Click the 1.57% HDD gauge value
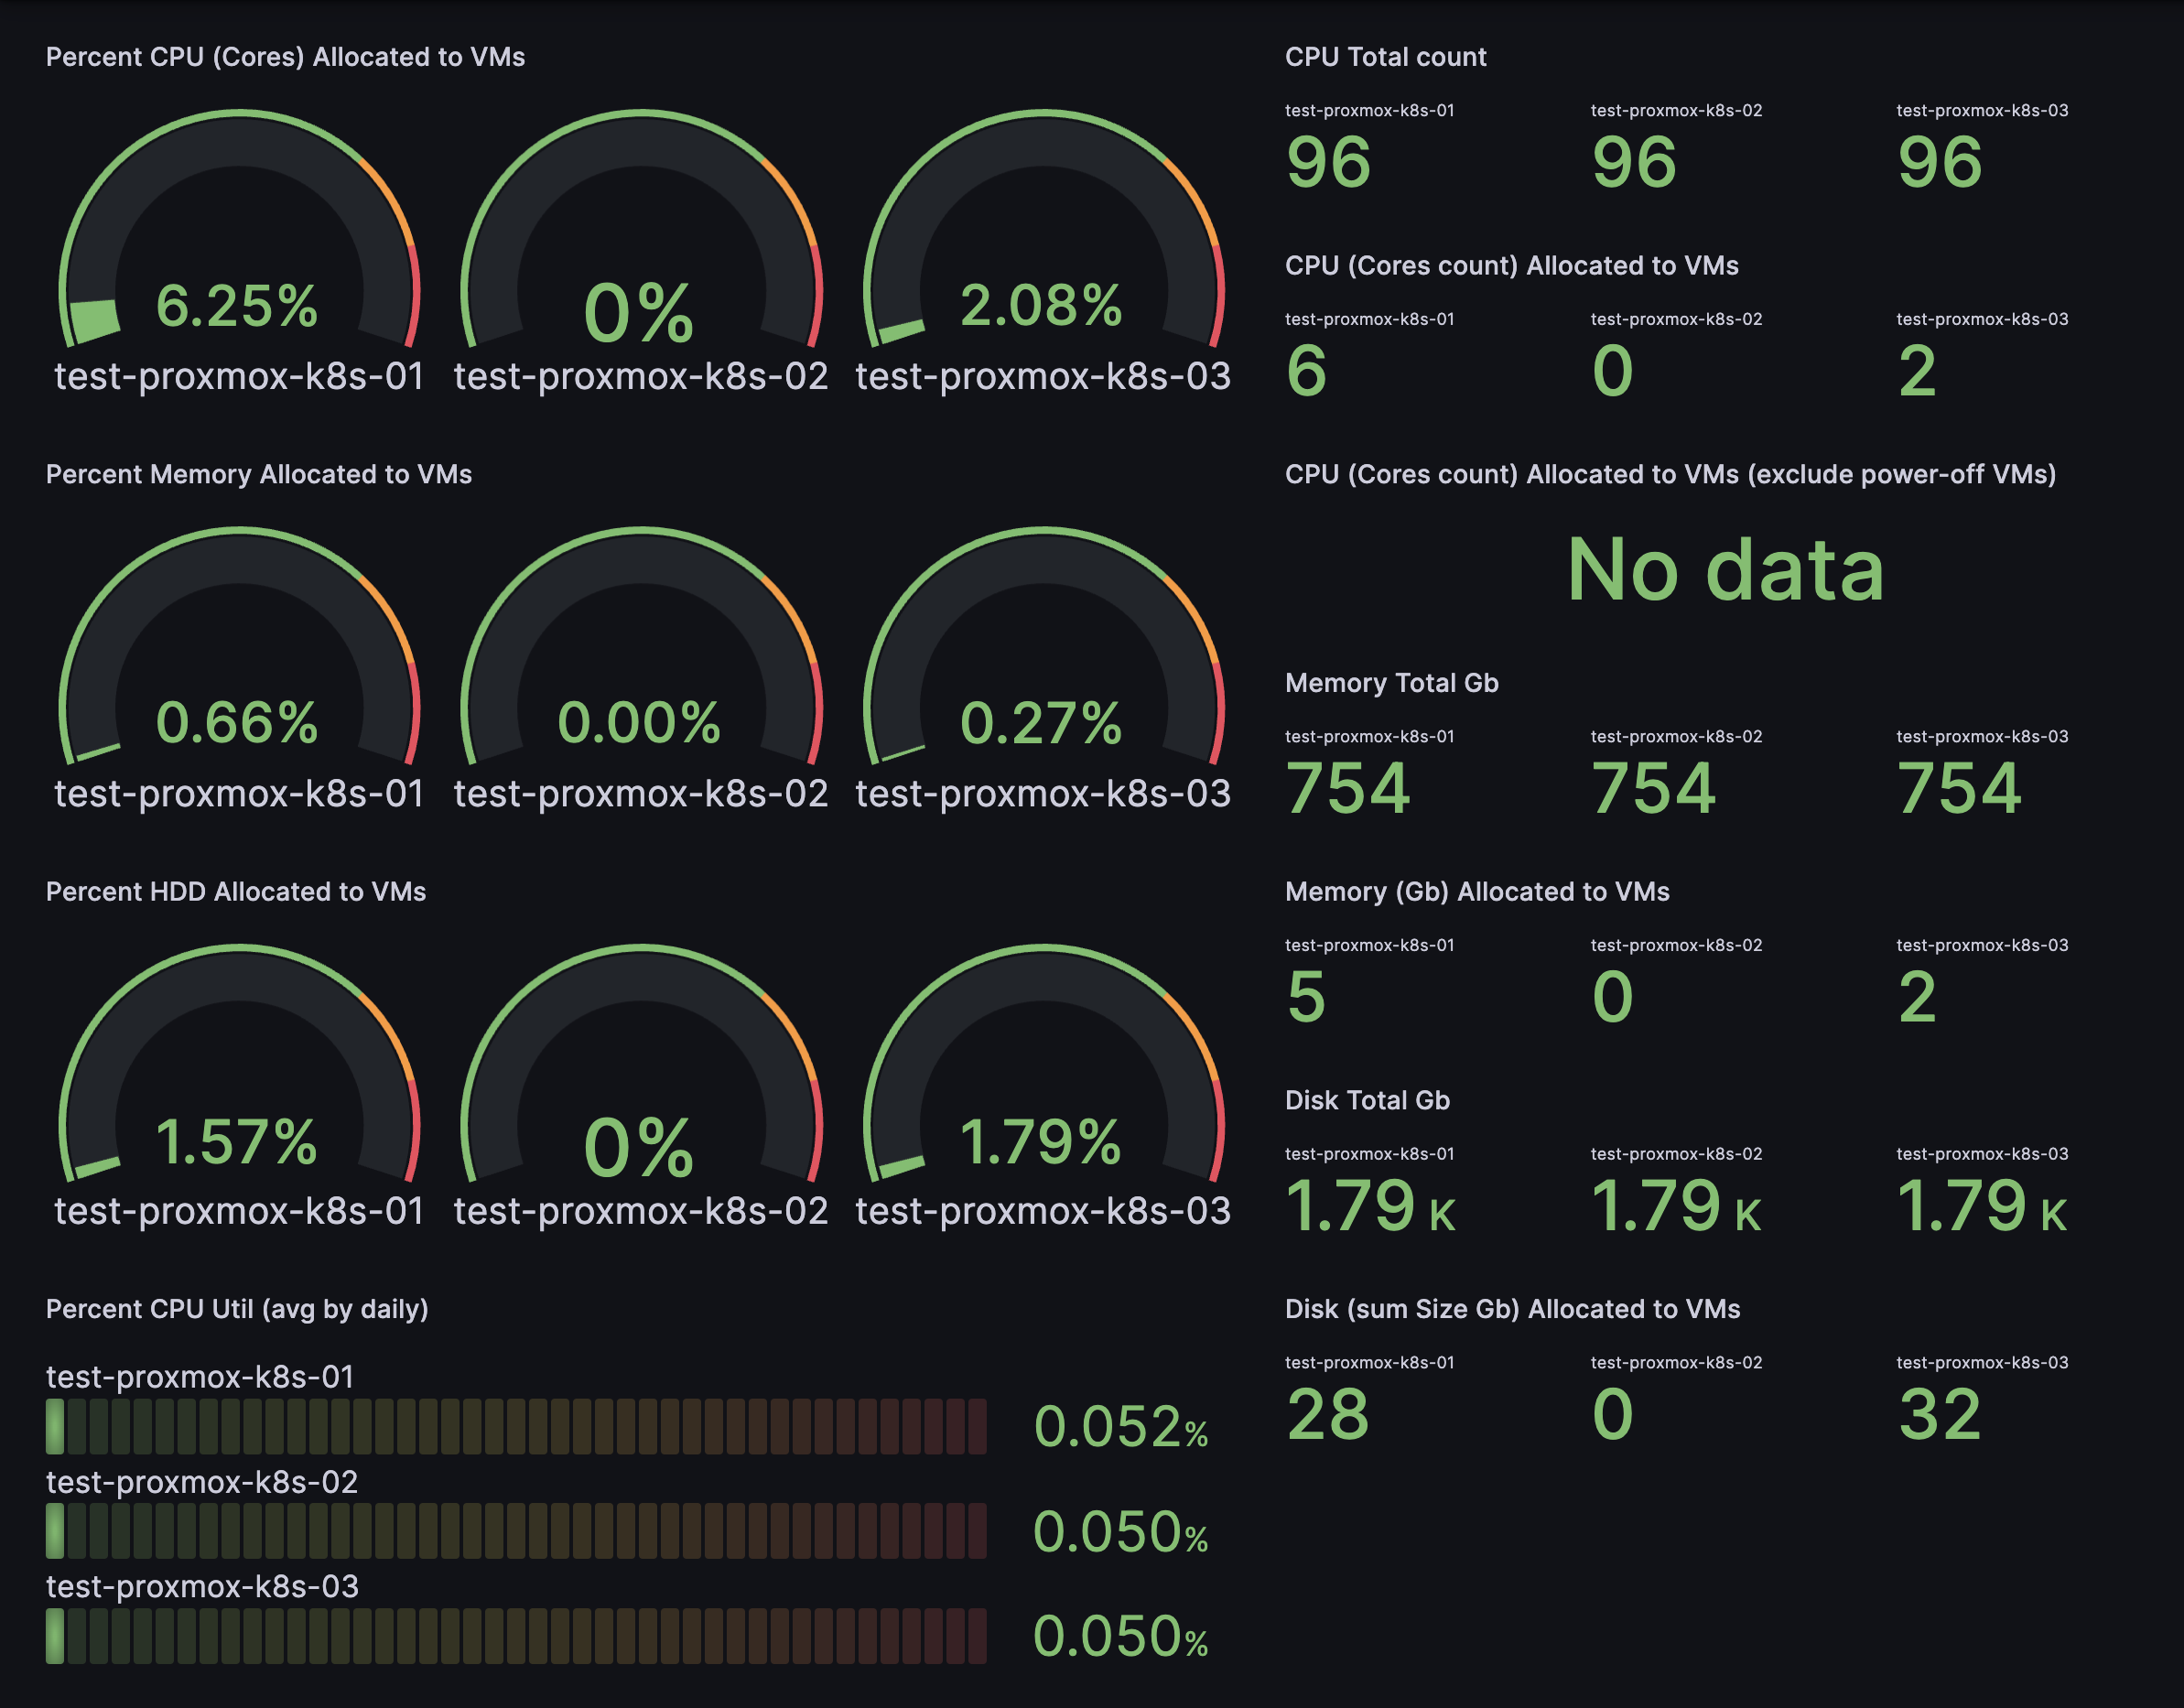 (x=238, y=1141)
